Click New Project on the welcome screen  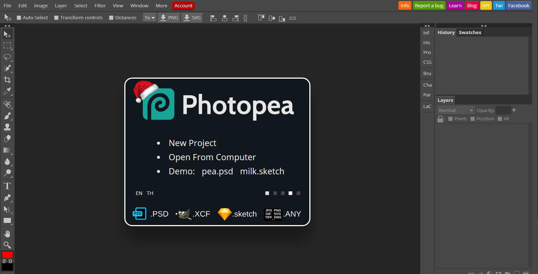coord(192,143)
